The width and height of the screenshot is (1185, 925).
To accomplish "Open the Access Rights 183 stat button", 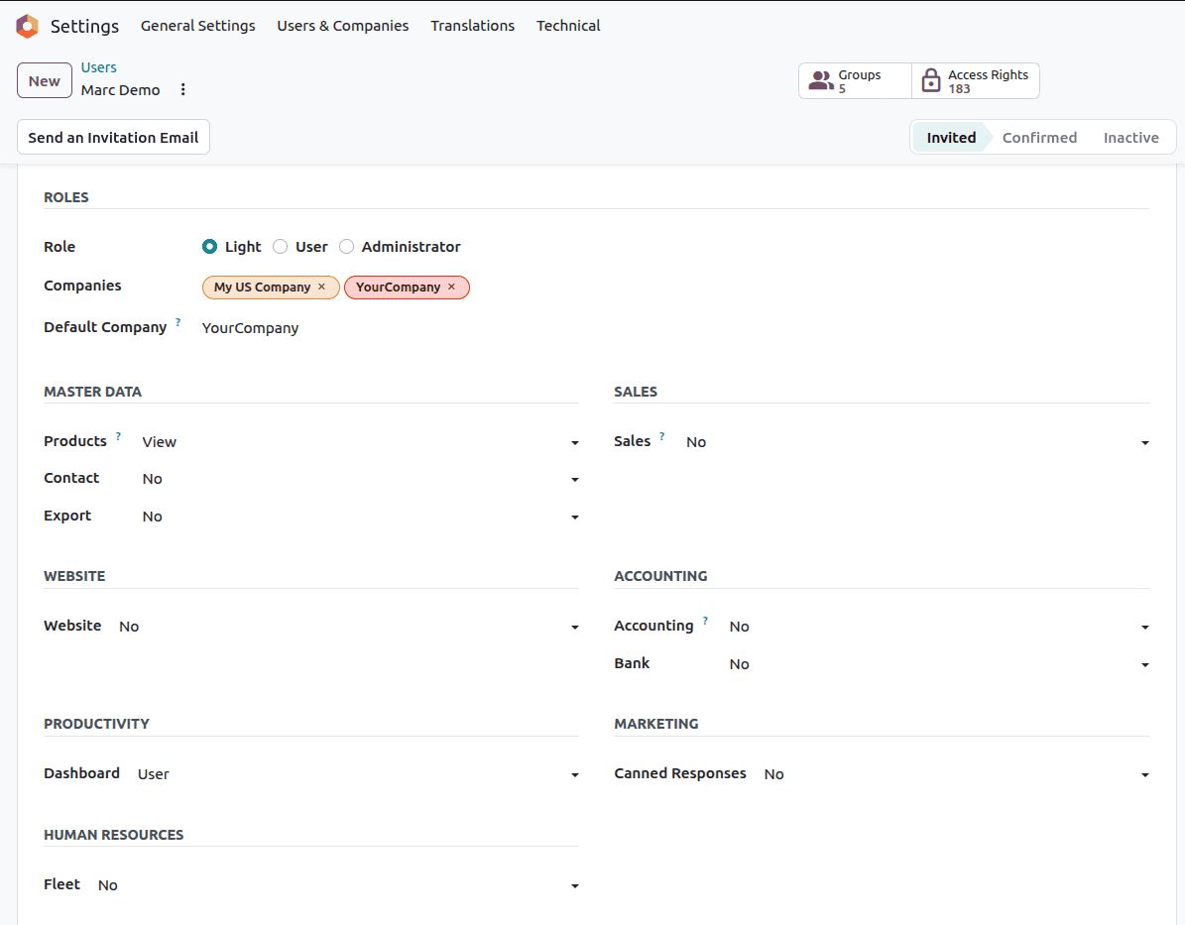I will click(x=976, y=81).
